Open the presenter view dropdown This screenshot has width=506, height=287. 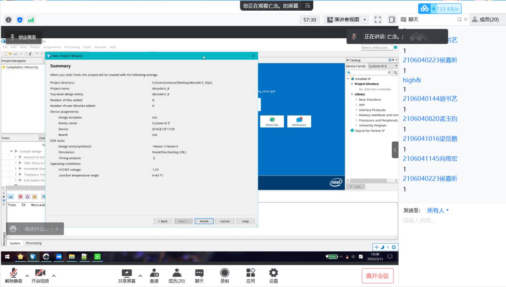347,20
